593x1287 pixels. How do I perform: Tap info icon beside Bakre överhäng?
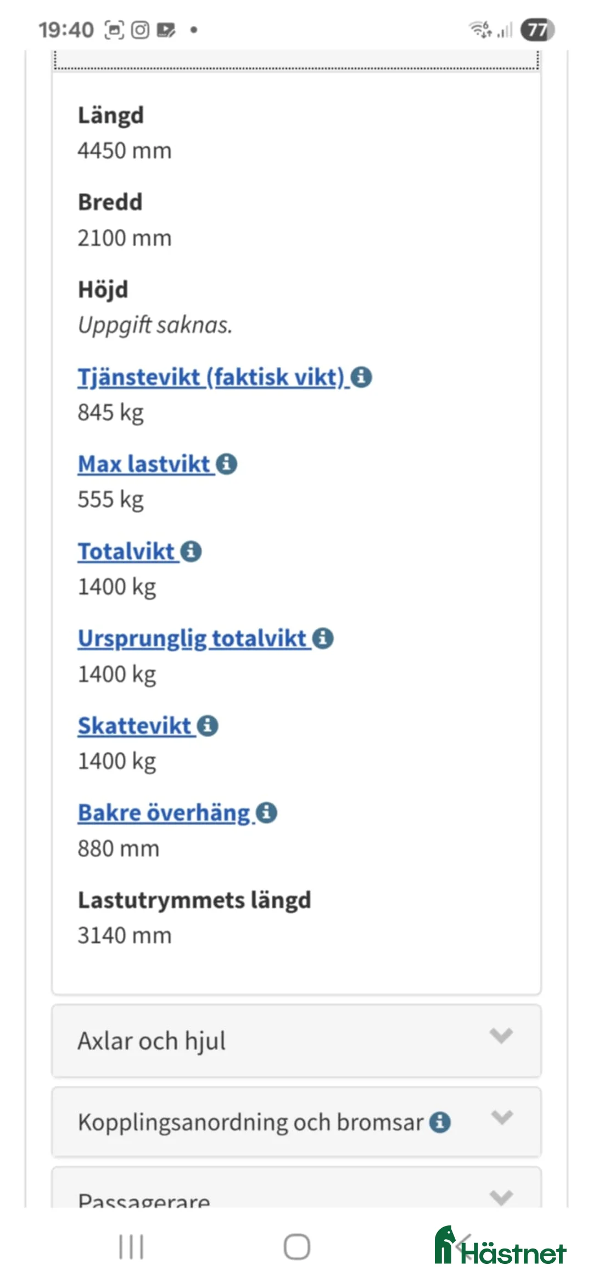(x=266, y=813)
